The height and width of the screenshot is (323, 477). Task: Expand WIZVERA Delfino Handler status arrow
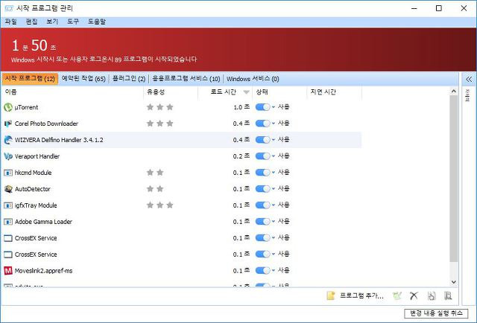(x=274, y=140)
